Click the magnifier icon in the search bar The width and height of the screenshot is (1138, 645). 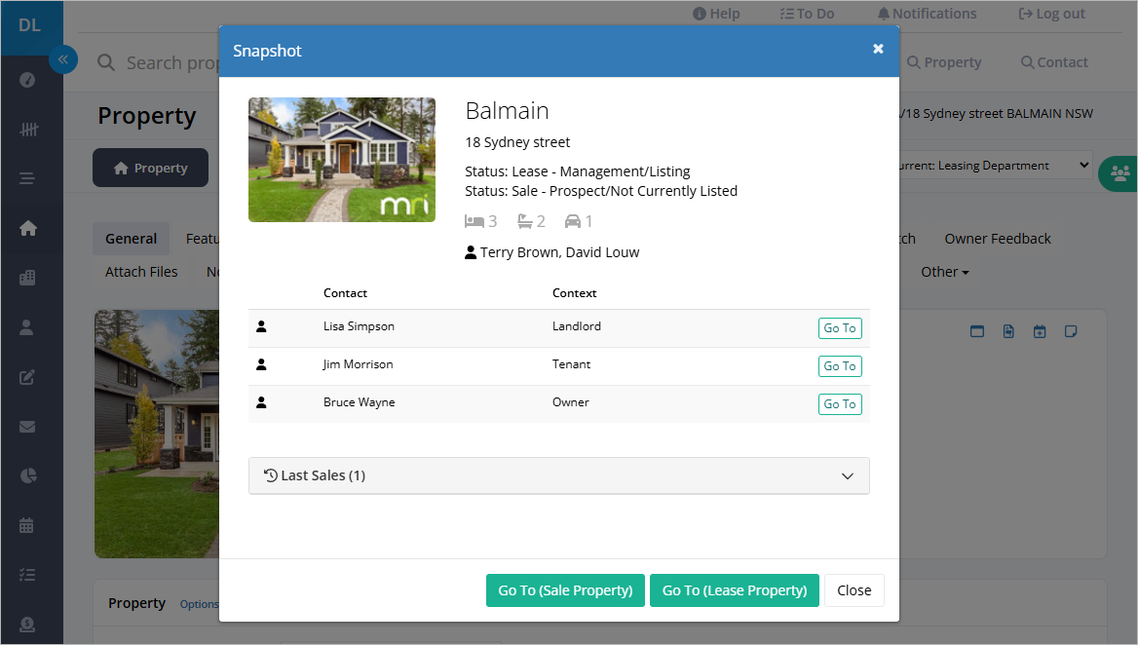pos(106,62)
